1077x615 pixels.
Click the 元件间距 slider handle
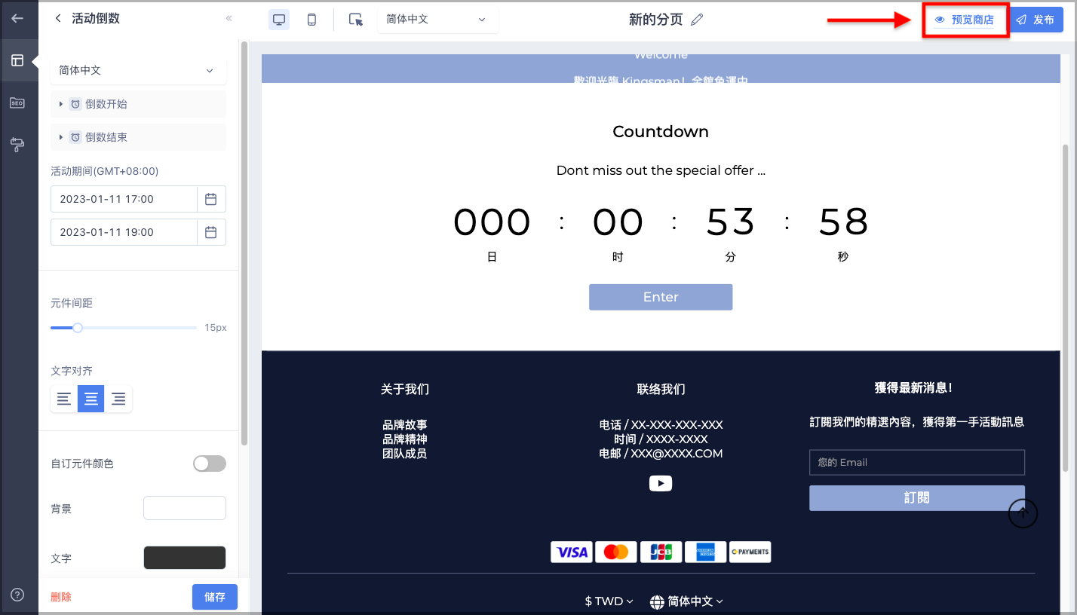[77, 328]
